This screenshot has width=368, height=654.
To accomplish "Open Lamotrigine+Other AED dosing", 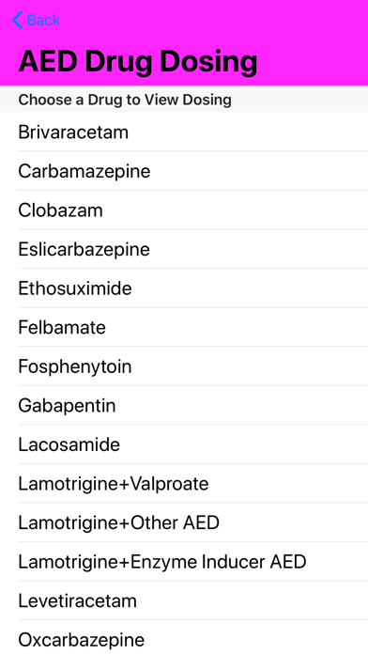I will 184,522.
